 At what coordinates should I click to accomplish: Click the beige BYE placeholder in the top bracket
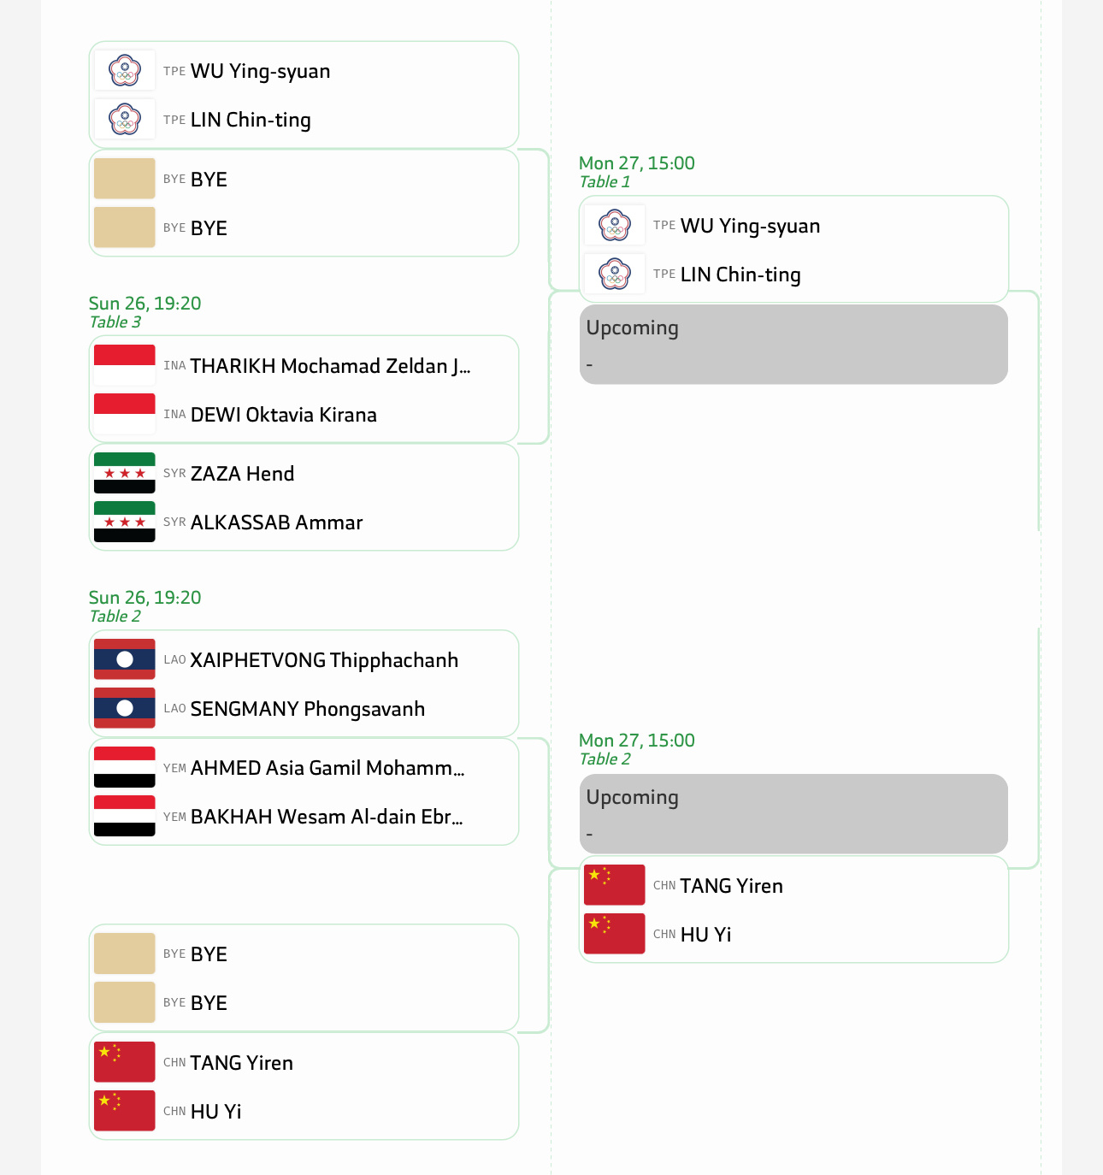(x=125, y=180)
